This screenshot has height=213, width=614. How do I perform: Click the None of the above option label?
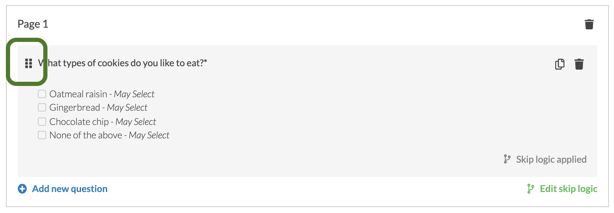tap(86, 135)
